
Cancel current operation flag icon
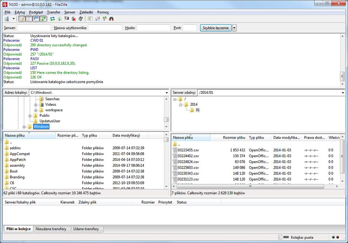coord(67,19)
